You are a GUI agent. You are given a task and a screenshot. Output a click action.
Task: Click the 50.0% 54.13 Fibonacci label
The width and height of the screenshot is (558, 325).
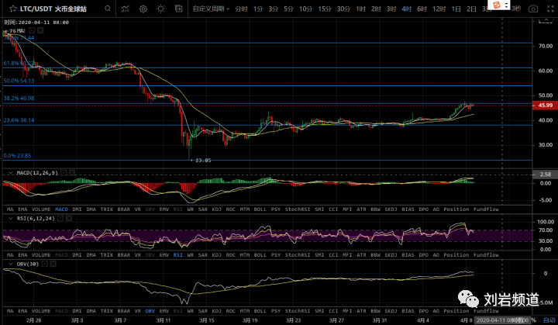[x=19, y=81]
